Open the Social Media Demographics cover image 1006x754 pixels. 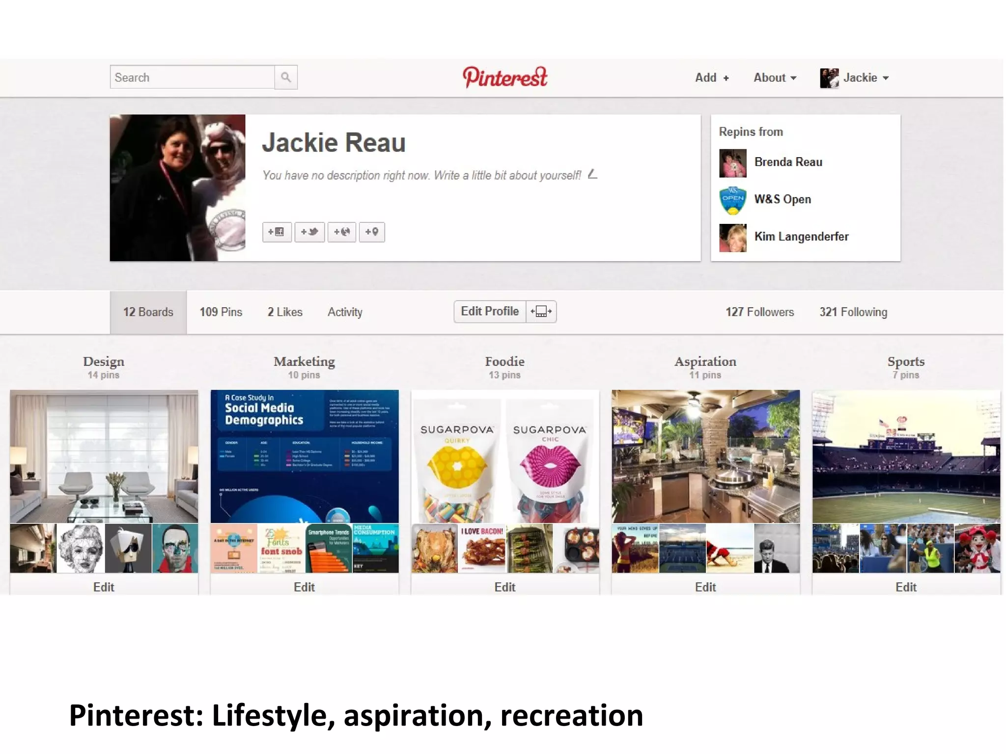305,456
